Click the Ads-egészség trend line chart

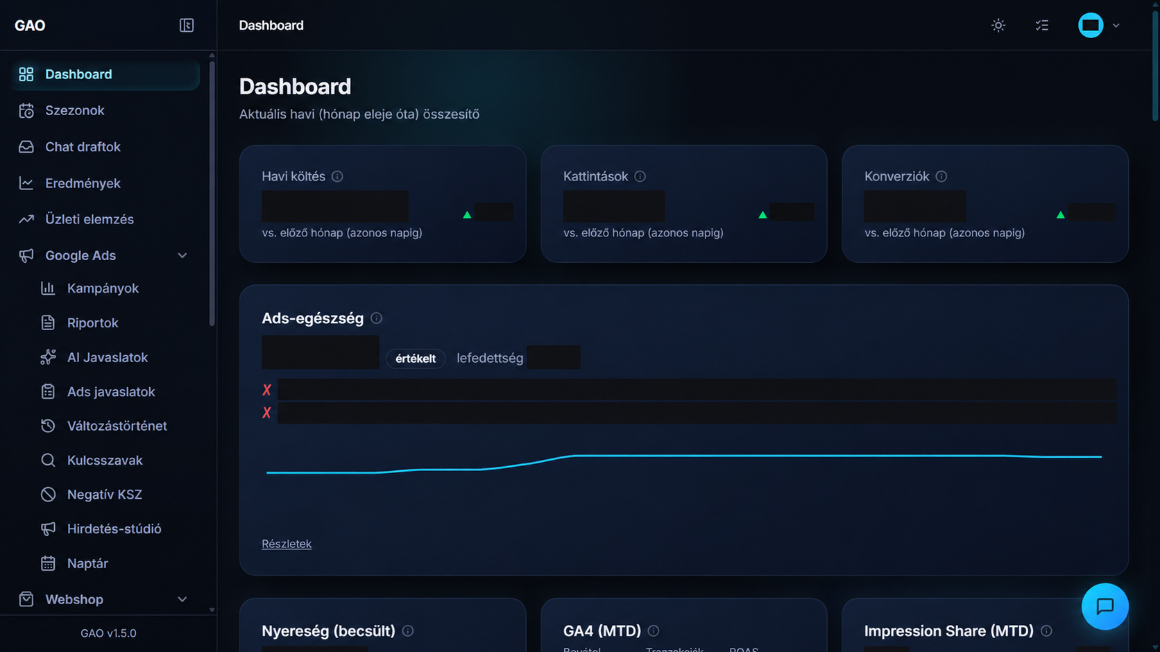684,464
